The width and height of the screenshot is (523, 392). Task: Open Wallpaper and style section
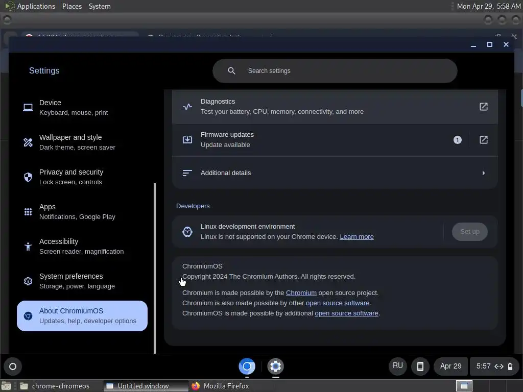tap(82, 142)
